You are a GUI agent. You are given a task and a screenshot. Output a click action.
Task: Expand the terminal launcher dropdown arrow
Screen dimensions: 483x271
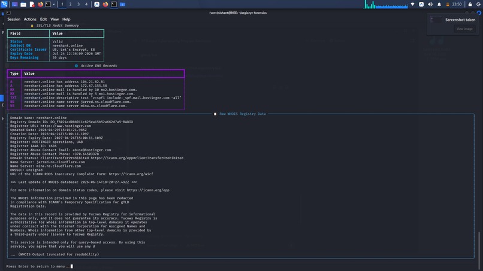coord(53,4)
